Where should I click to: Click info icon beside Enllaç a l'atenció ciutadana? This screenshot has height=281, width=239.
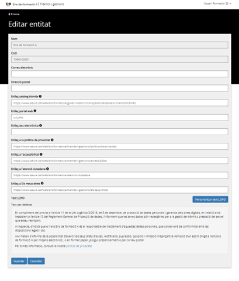pos(47,169)
